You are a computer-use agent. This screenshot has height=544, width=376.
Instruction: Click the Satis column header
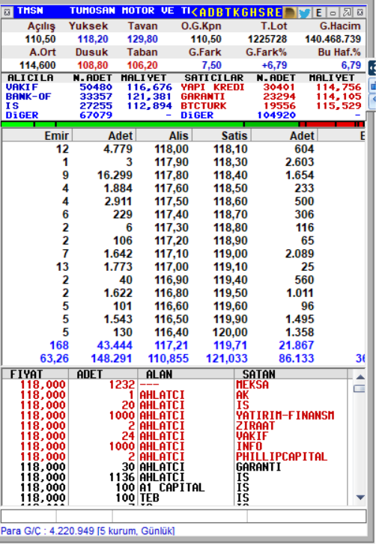[x=222, y=135]
